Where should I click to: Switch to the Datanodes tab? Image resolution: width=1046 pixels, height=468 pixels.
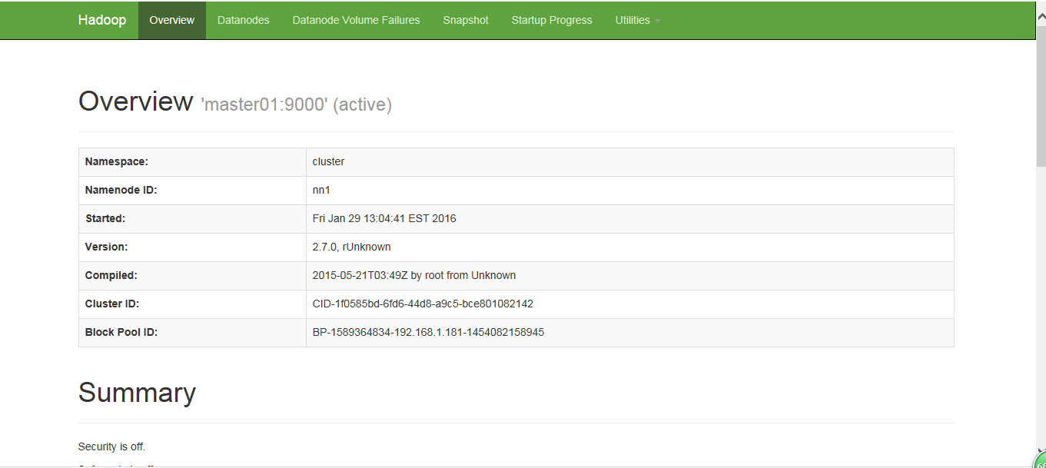click(x=243, y=20)
